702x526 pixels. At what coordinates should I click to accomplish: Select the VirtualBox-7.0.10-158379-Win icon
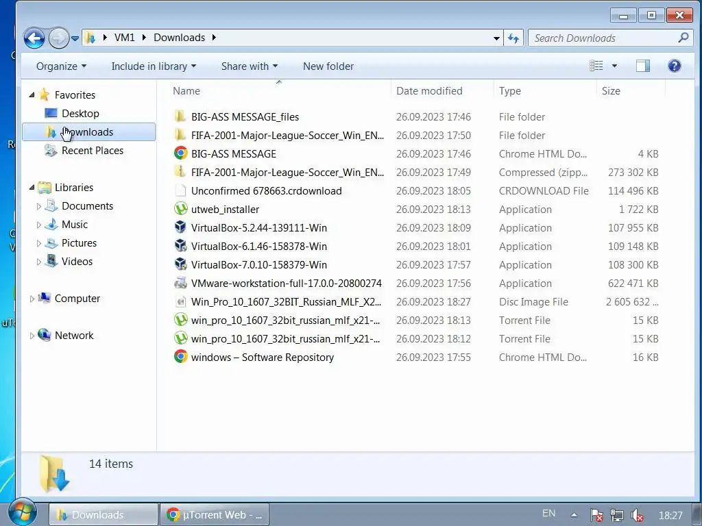click(x=180, y=264)
